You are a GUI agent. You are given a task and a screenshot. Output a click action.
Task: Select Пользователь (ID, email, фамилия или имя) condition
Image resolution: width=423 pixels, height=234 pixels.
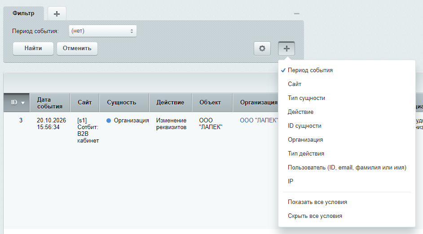(x=347, y=168)
